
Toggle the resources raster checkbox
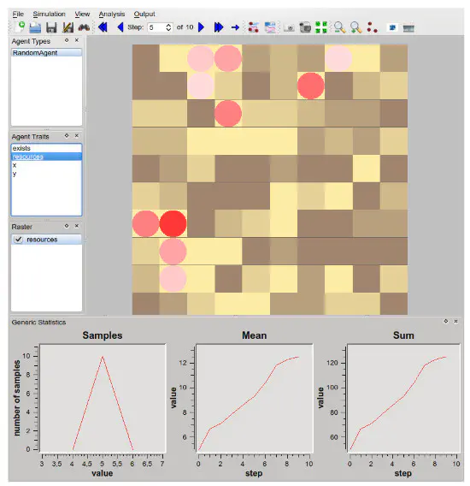tap(19, 240)
